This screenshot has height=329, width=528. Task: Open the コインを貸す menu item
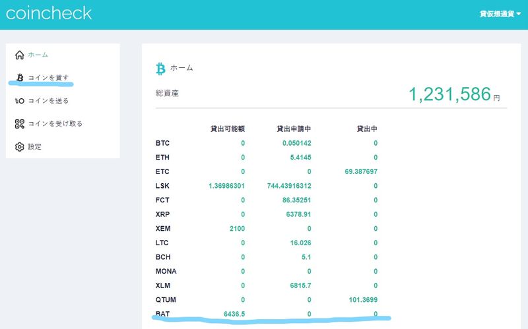(48, 78)
